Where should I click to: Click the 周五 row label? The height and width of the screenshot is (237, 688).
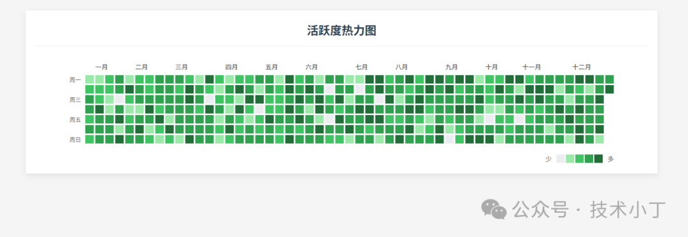click(75, 119)
